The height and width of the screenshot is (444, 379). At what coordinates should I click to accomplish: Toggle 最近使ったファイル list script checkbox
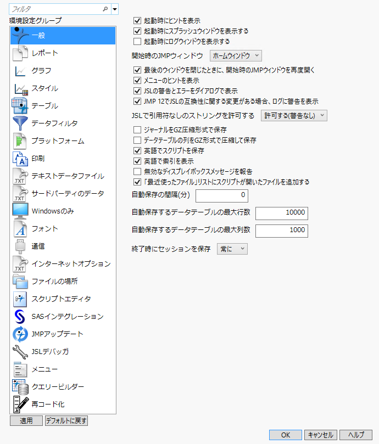pyautogui.click(x=137, y=182)
